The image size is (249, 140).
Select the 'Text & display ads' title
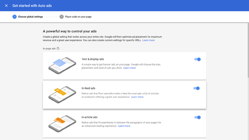coord(93,59)
